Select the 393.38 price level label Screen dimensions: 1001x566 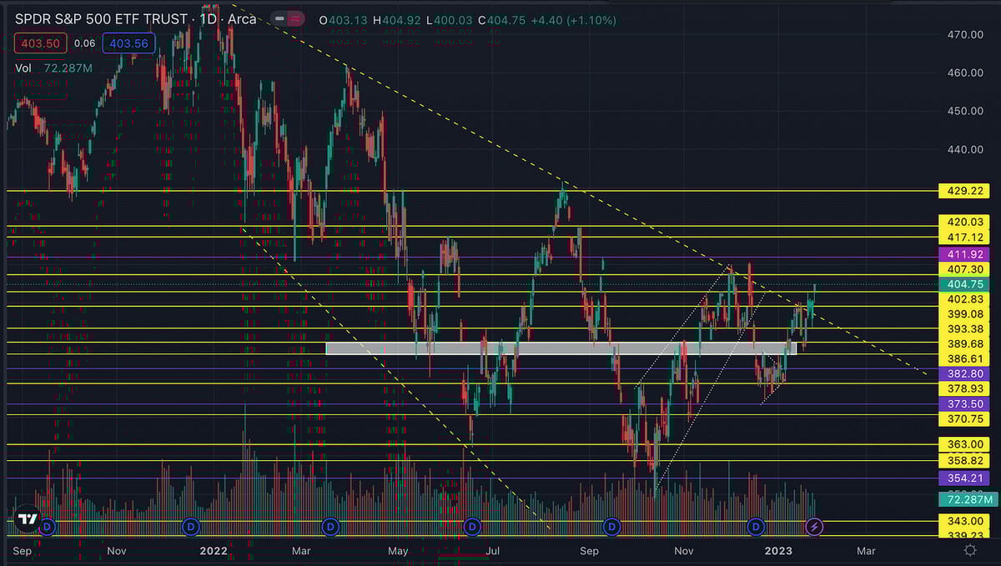click(x=966, y=329)
